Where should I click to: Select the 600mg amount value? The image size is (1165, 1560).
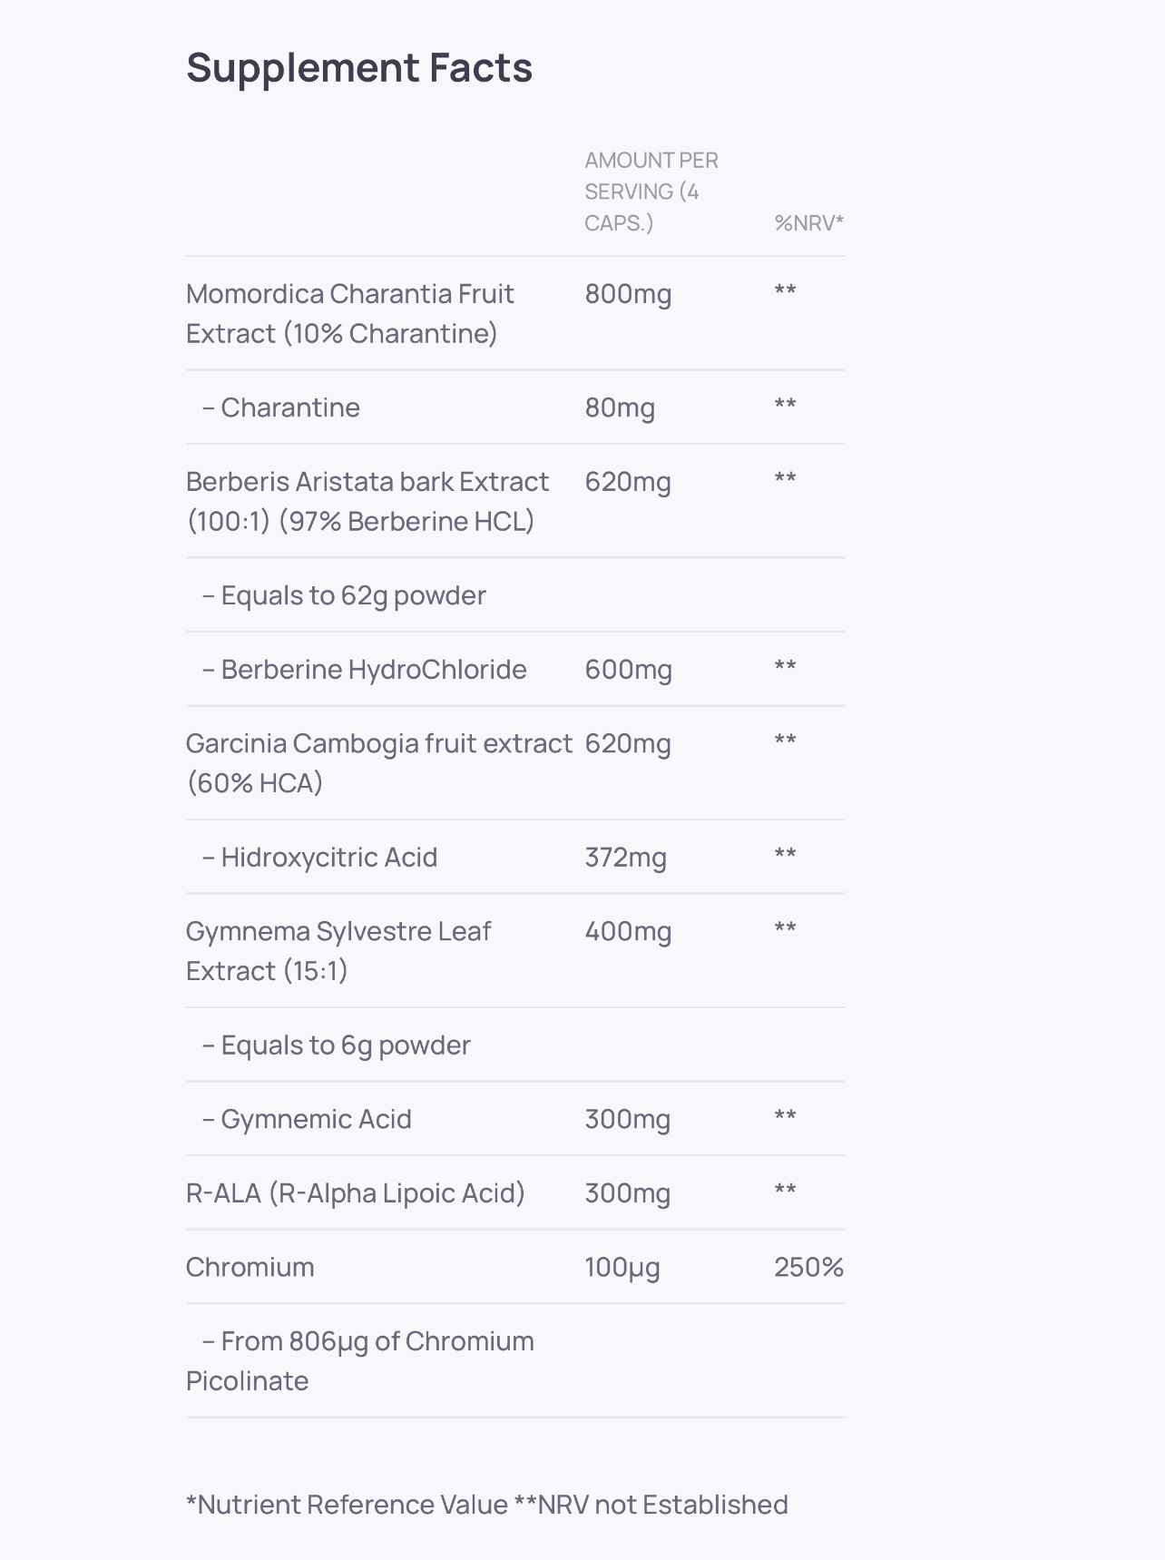pyautogui.click(x=628, y=670)
